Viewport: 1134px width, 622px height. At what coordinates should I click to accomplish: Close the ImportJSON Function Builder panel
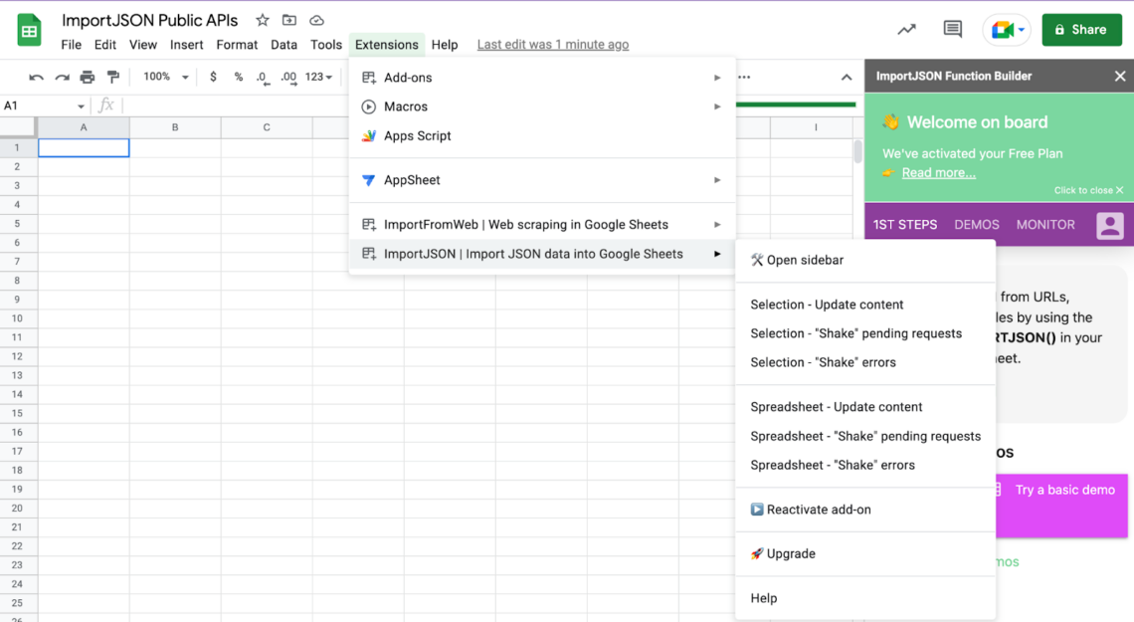point(1119,76)
